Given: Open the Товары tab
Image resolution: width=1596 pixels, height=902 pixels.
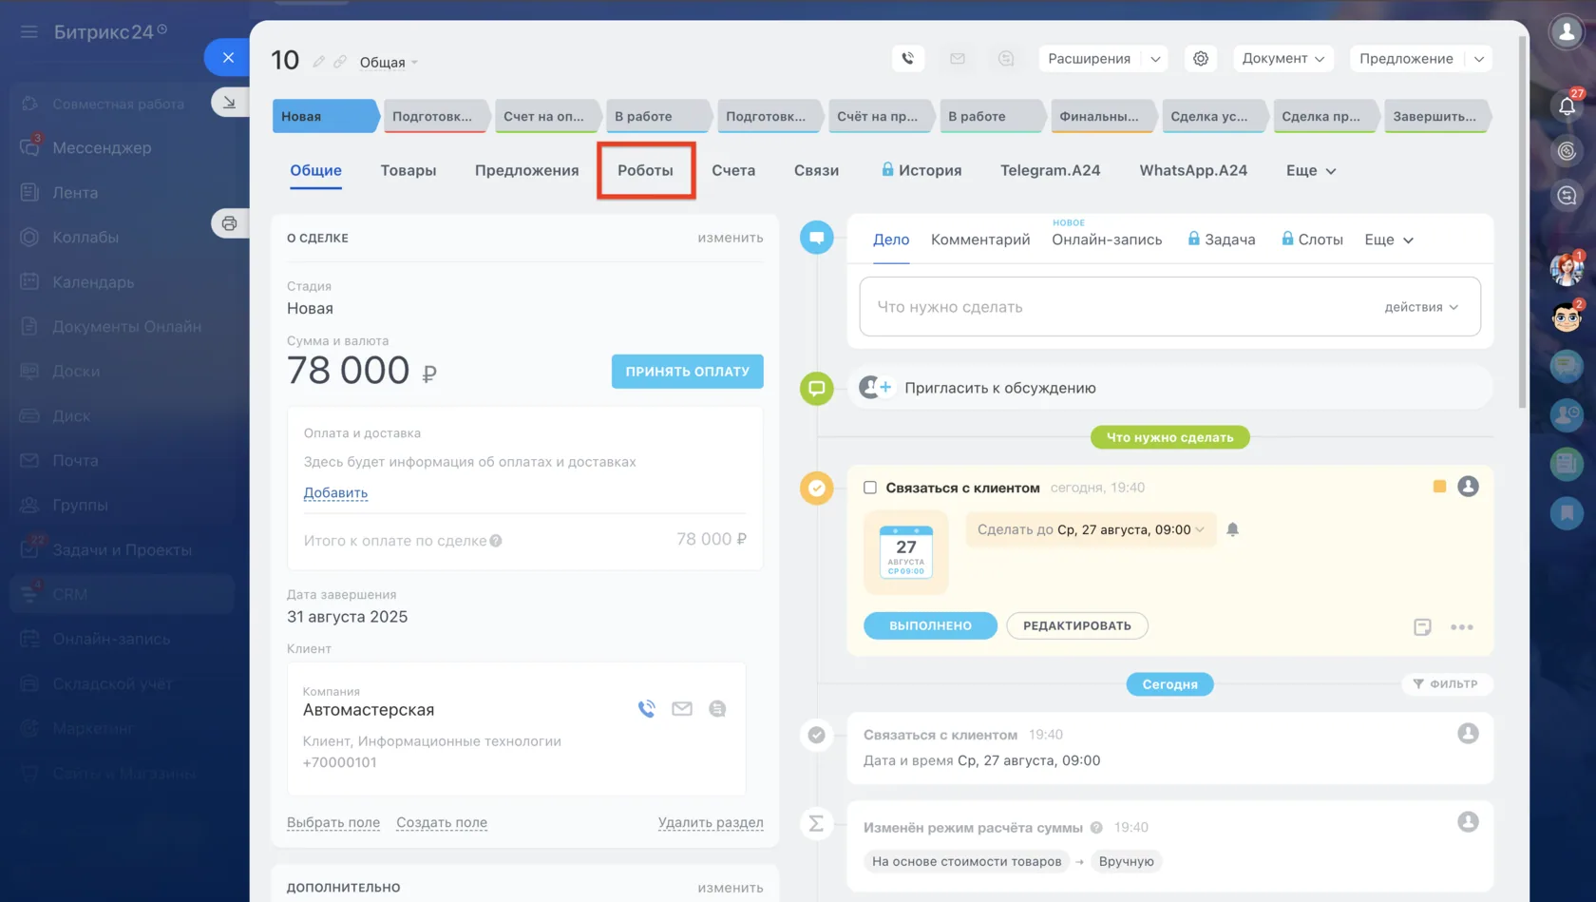Looking at the screenshot, I should 408,171.
